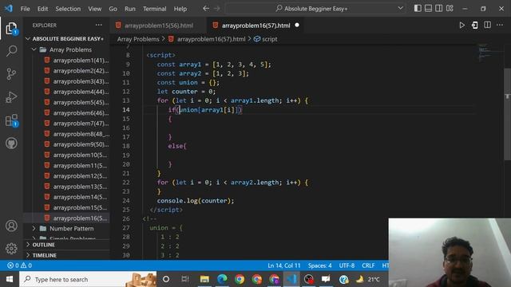The width and height of the screenshot is (511, 287).
Task: Open the Accounts menu icon
Action: tap(11, 226)
